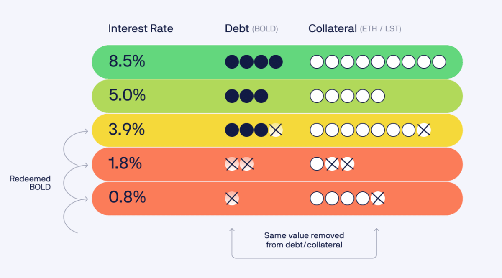Click the uncrossed collateral circle in 1.8% row
Screen dimensions: 502x278
[317, 164]
